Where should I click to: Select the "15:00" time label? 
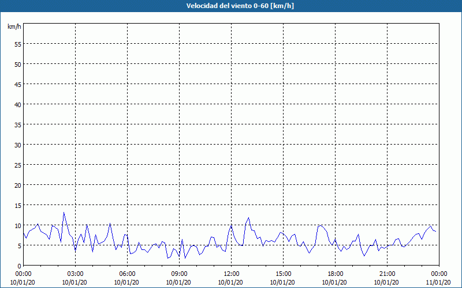point(283,274)
